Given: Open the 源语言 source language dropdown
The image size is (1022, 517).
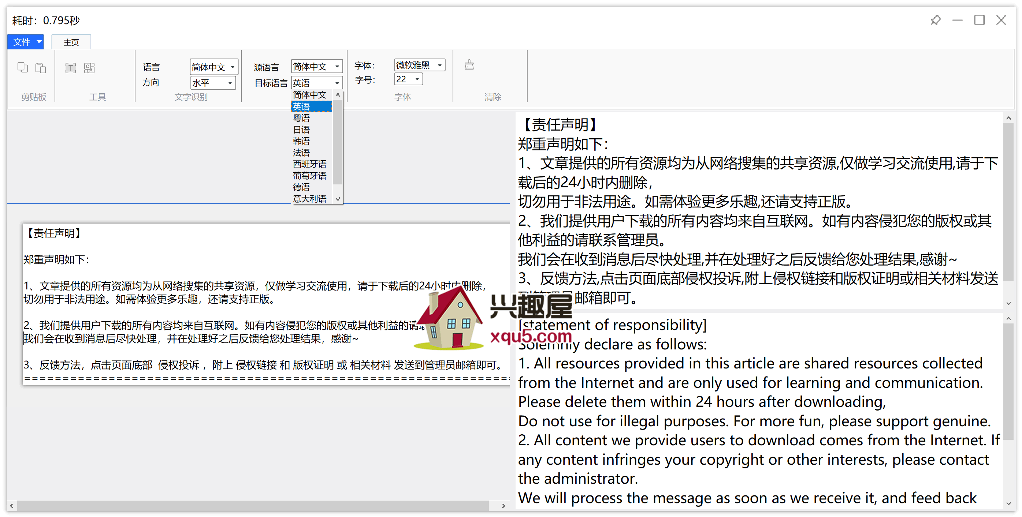Looking at the screenshot, I should (x=317, y=66).
